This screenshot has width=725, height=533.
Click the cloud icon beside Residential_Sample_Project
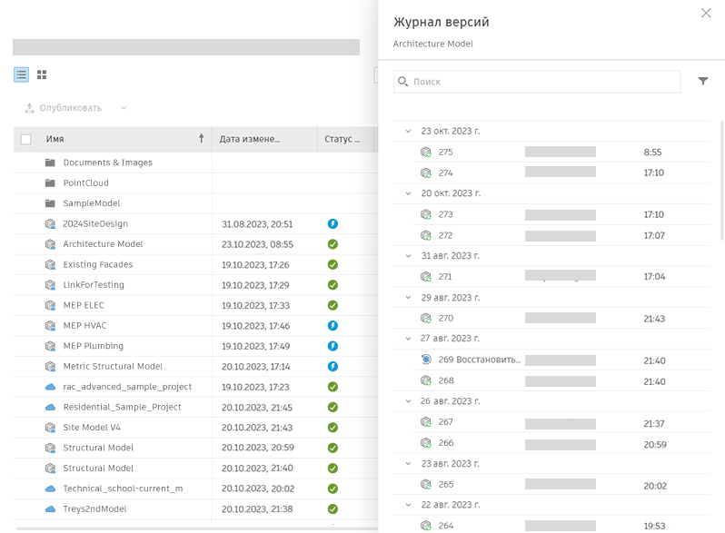(50, 408)
